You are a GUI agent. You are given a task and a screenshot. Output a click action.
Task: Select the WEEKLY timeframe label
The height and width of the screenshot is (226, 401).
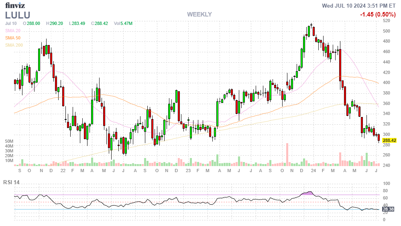tap(199, 14)
